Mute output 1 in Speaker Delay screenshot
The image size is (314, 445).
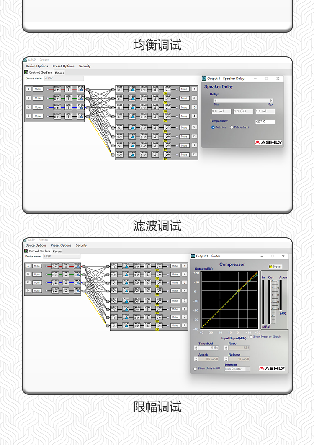184,89
